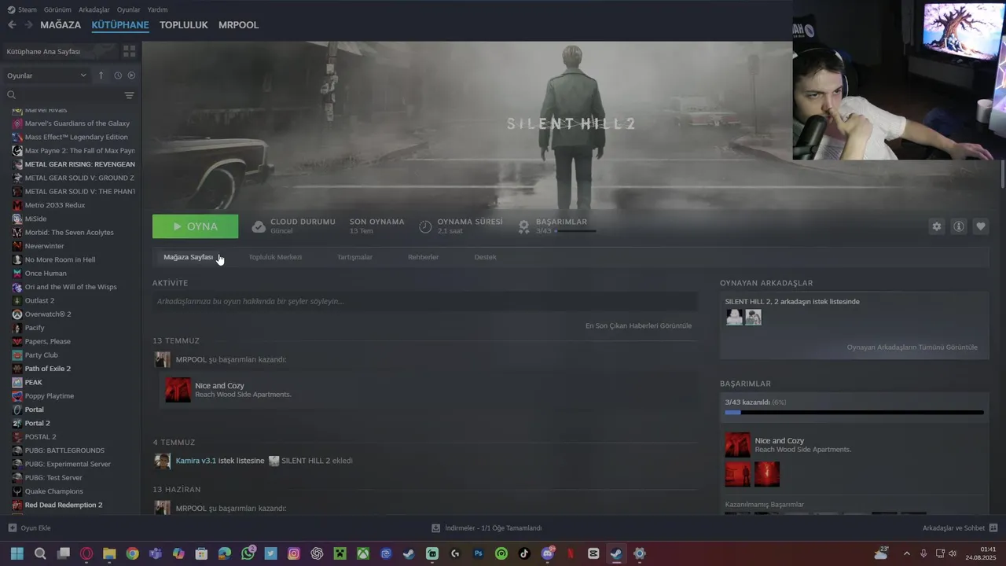The width and height of the screenshot is (1006, 566).
Task: Switch to the Tartışmalar tab
Action: click(354, 257)
